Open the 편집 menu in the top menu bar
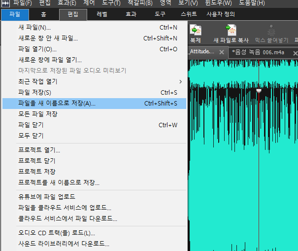The width and height of the screenshot is (298, 251). (45, 2)
